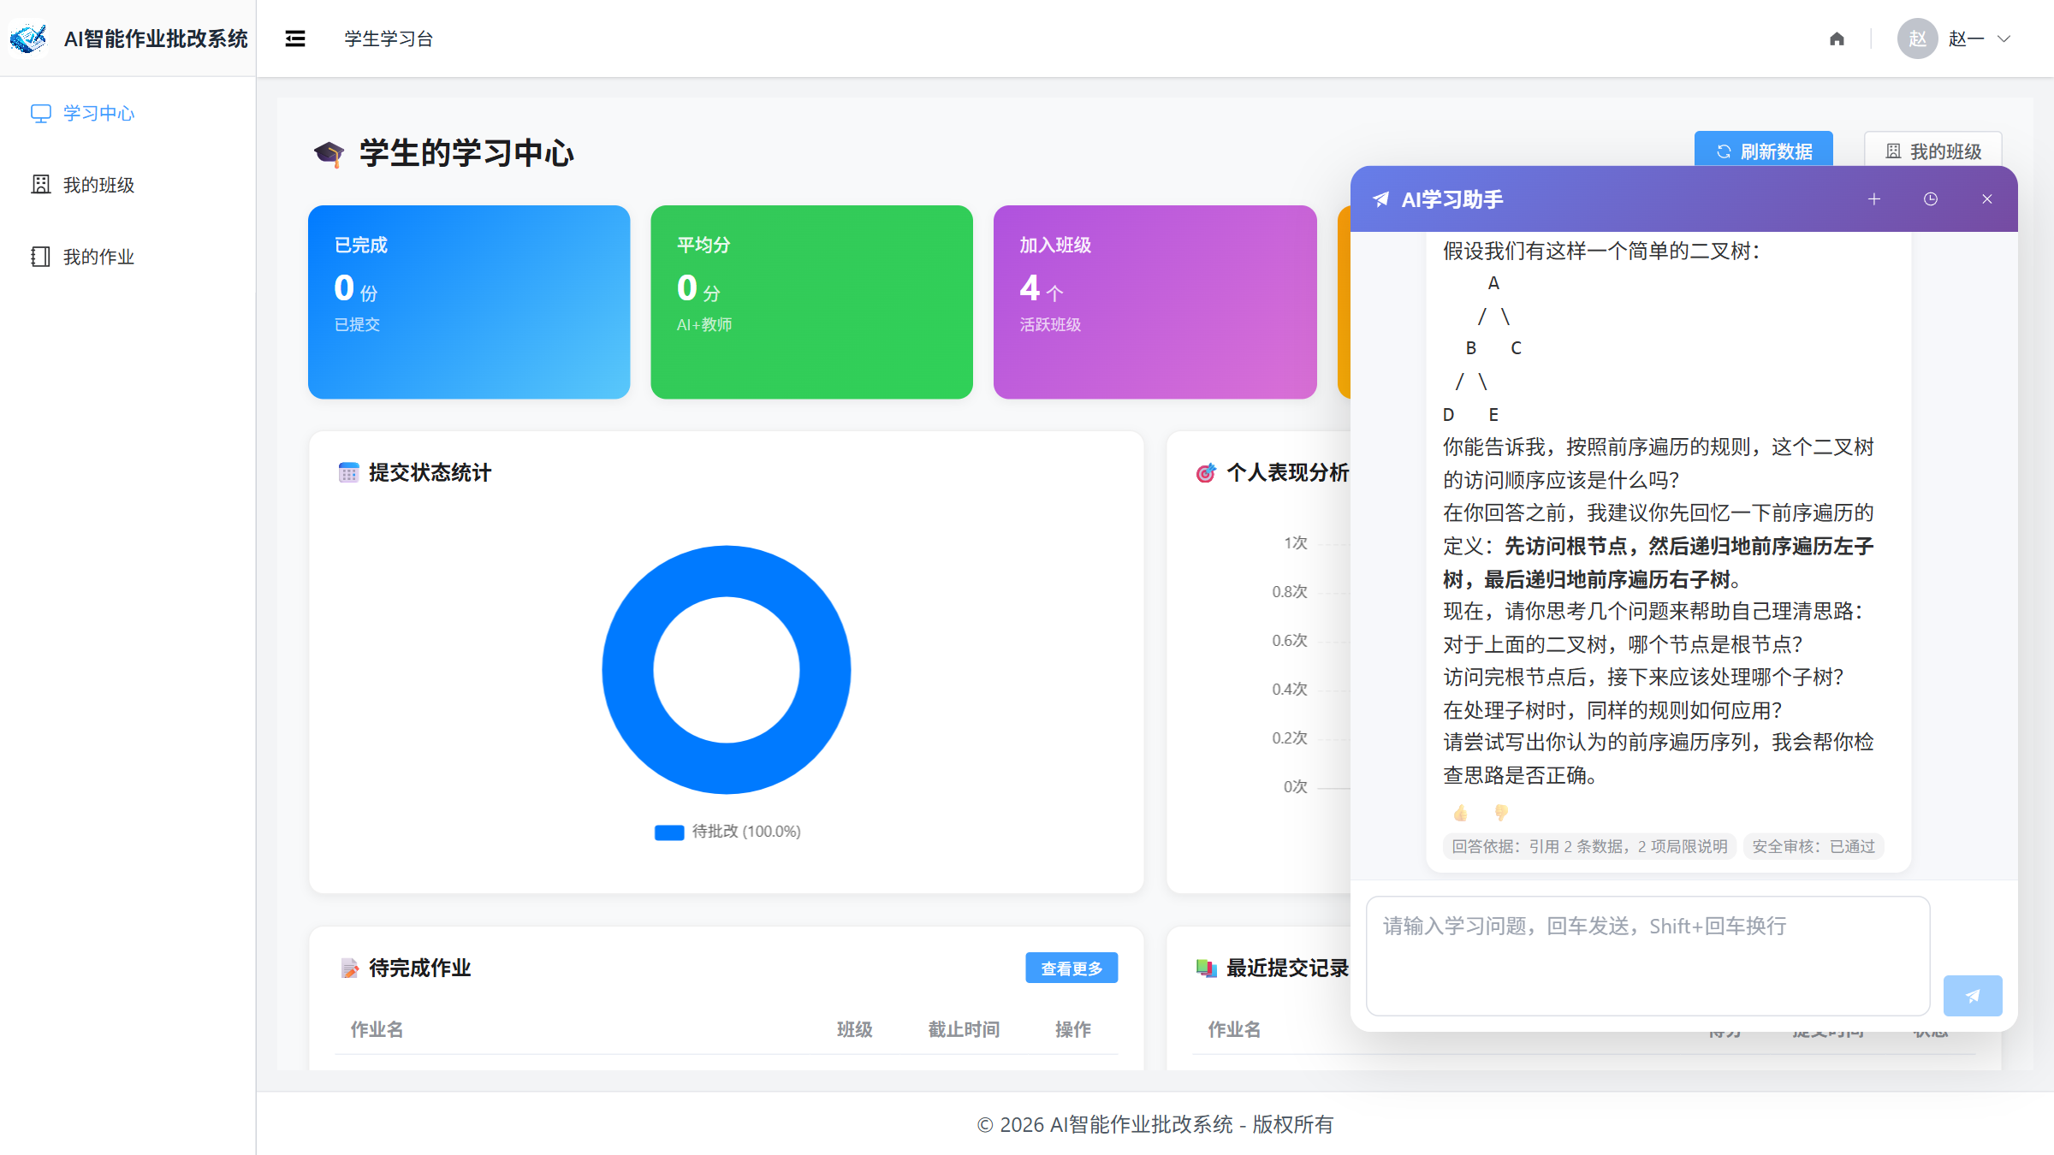The image size is (2054, 1155).
Task: Click the 刷新数据 button
Action: 1764,151
